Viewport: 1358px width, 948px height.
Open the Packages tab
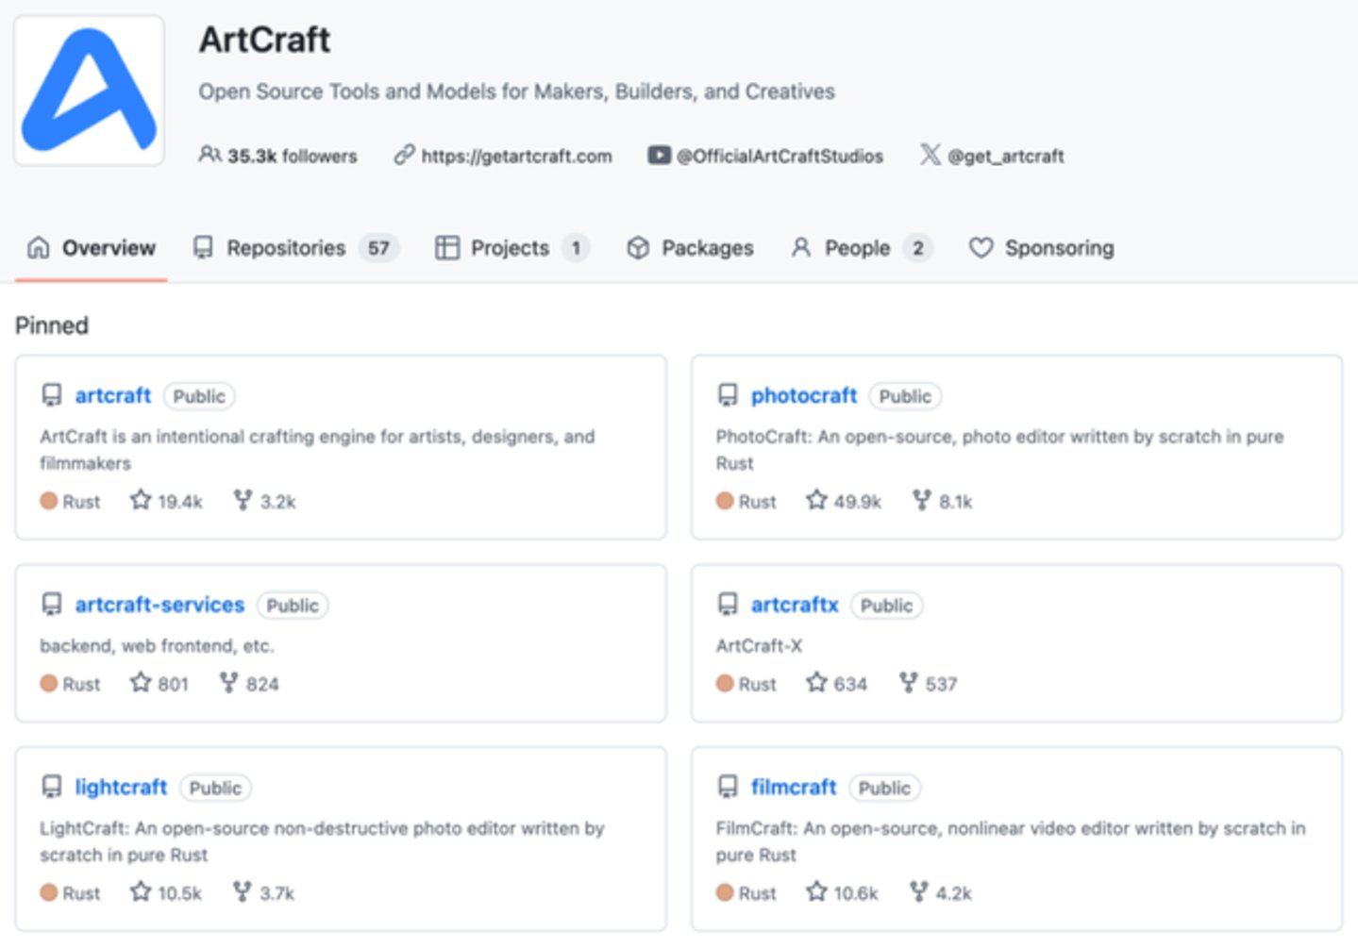690,248
